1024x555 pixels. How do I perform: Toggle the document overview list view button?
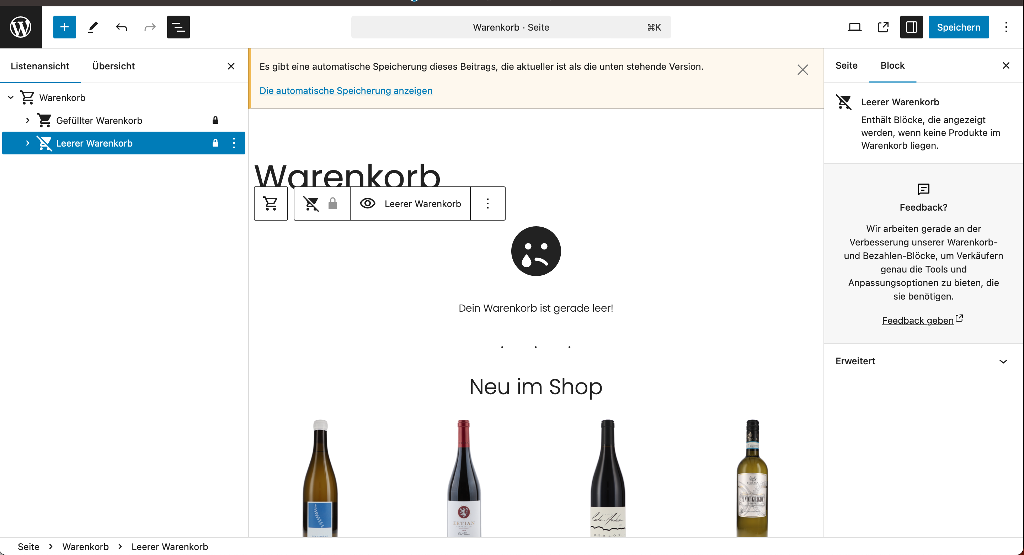point(178,27)
